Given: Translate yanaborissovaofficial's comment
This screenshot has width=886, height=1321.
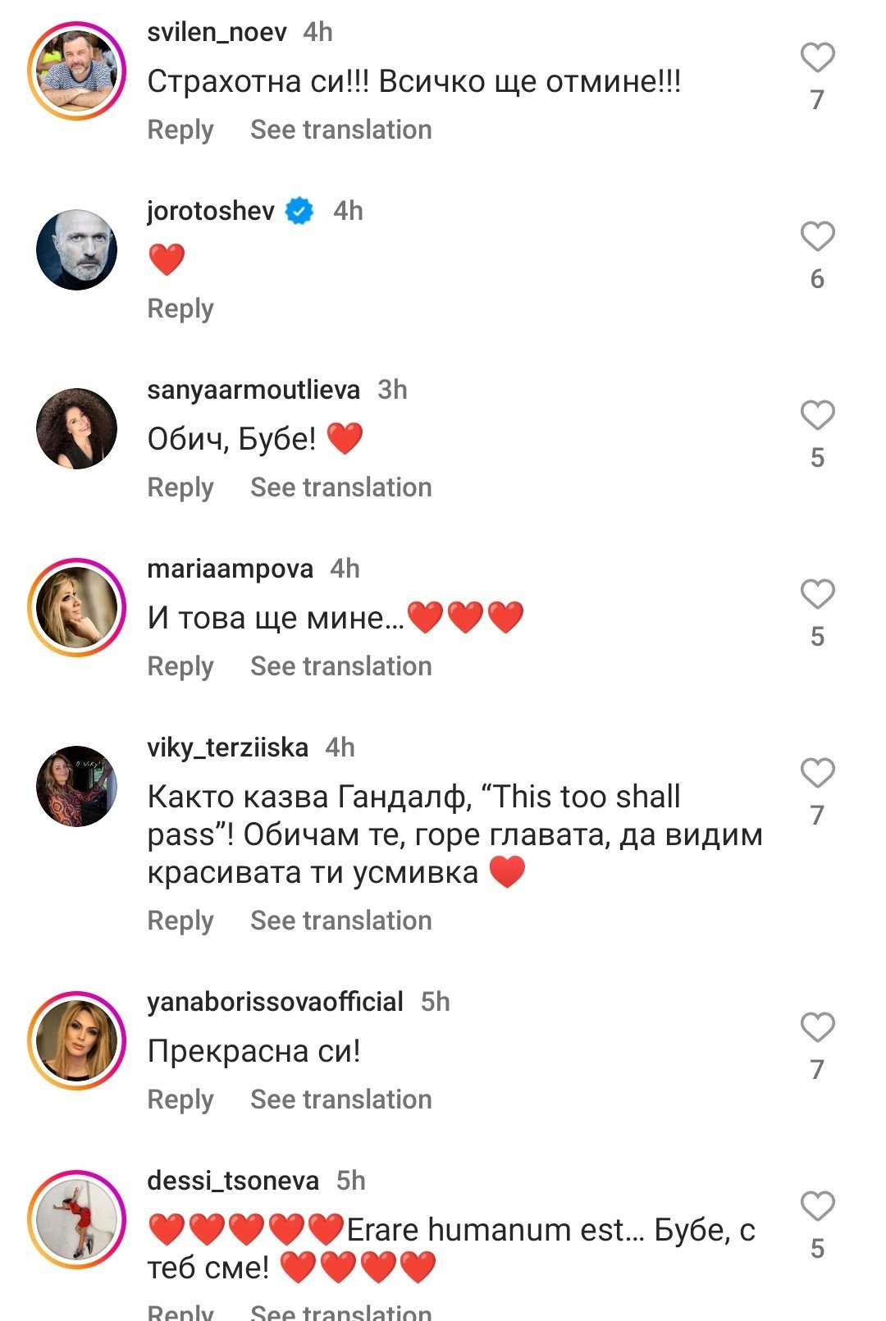Looking at the screenshot, I should point(340,1099).
